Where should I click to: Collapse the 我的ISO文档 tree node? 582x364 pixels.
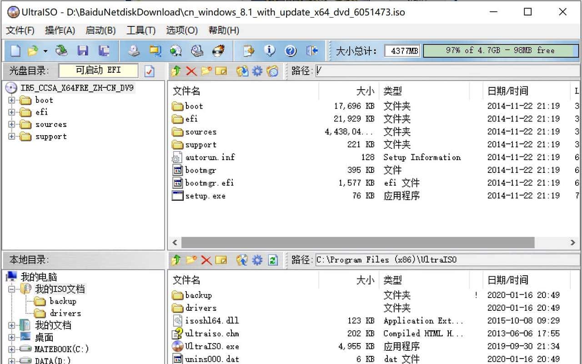coord(12,289)
